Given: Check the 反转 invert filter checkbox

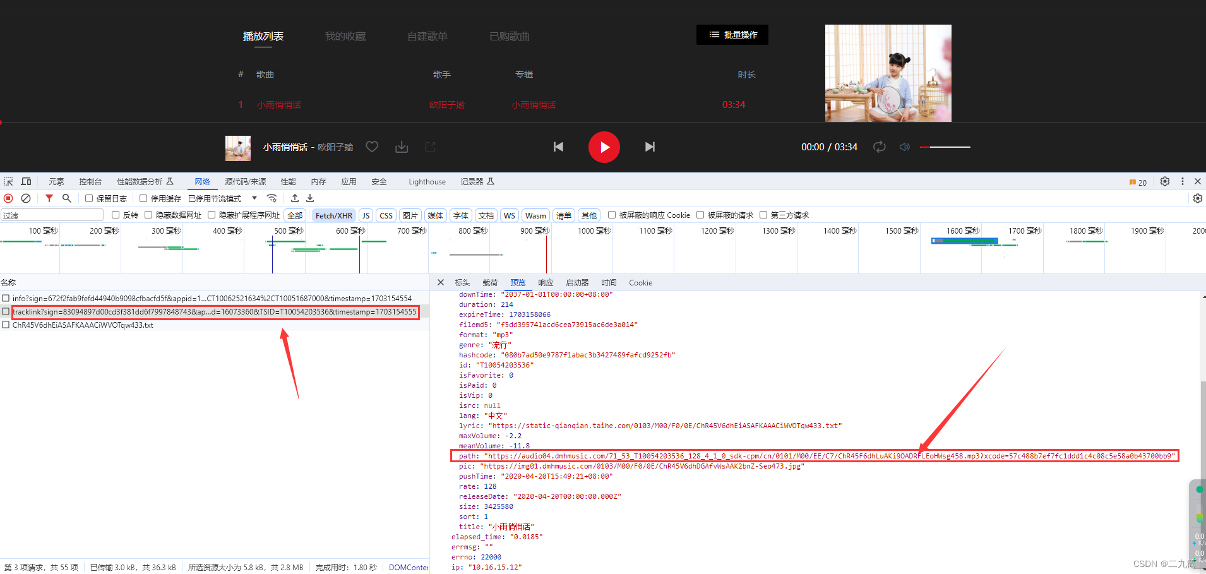Looking at the screenshot, I should [x=116, y=215].
